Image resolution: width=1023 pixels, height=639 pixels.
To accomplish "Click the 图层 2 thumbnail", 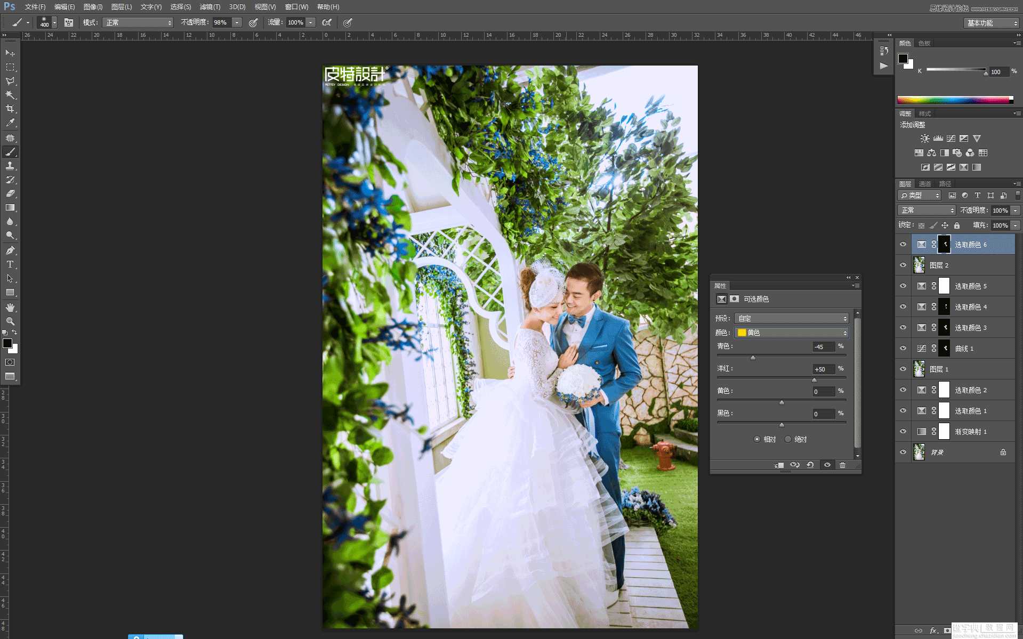I will 919,265.
